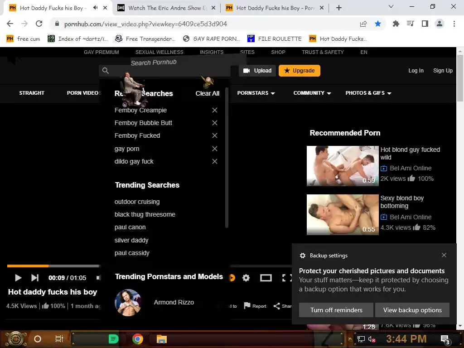Expand the PORNSTARS dropdown menu
Viewport: 464px width, 348px height.
pos(256,93)
